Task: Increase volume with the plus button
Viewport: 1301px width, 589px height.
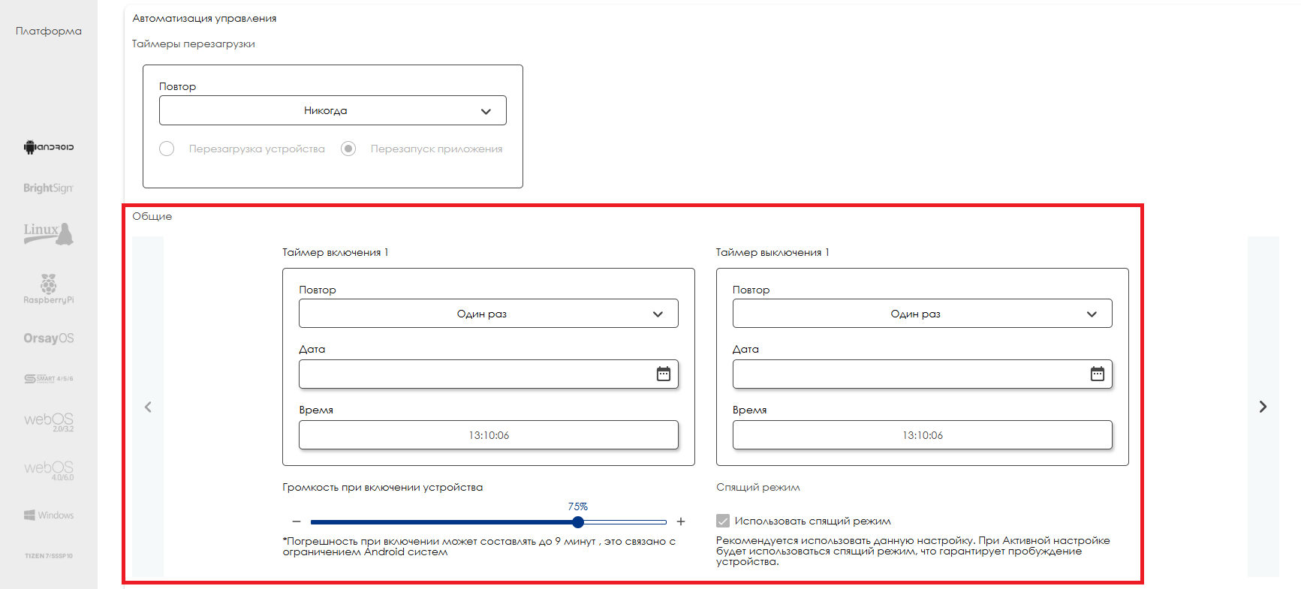Action: 681,521
